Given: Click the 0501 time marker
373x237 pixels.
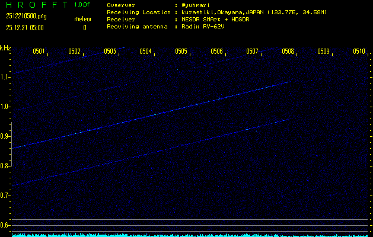Looking at the screenshot, I should pyautogui.click(x=39, y=52).
